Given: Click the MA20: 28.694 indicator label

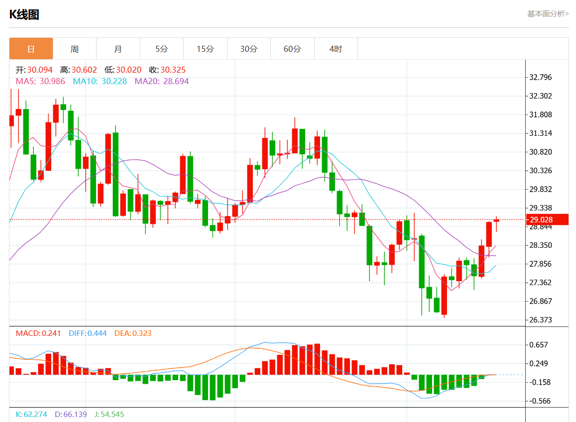Looking at the screenshot, I should 162,81.
